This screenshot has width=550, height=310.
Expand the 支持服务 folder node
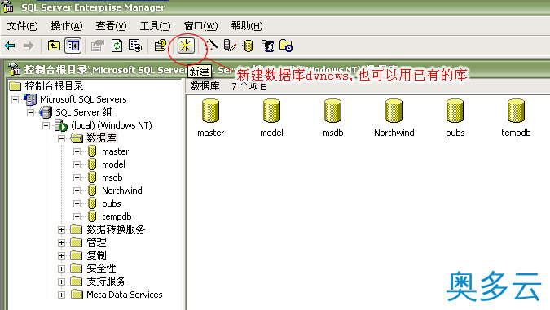61,282
